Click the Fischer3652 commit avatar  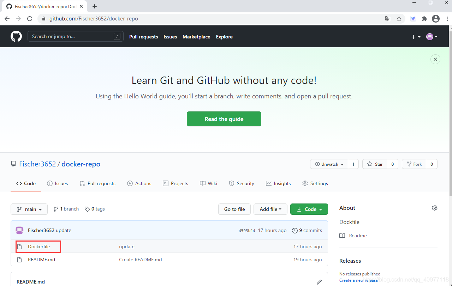20,230
